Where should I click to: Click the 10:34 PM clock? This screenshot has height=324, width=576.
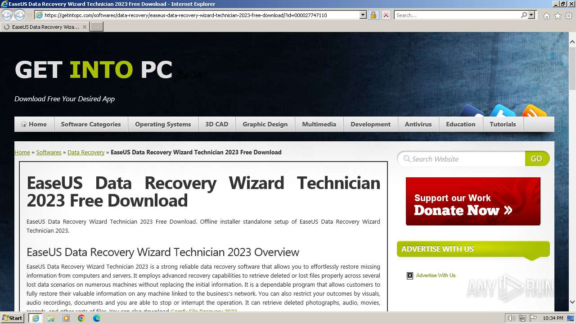point(553,318)
